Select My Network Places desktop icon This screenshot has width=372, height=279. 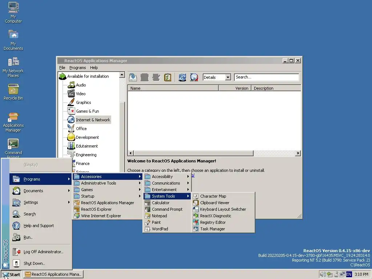click(13, 67)
